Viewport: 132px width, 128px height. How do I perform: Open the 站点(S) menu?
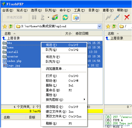tap(22, 10)
